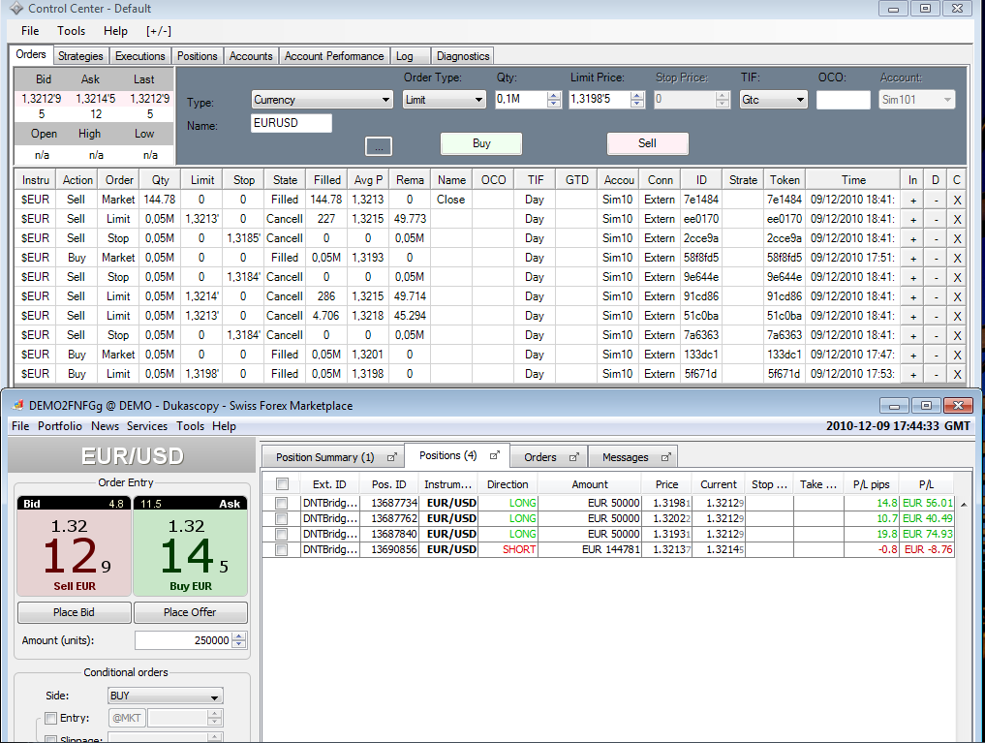Switch to the Strategies tab
The image size is (985, 743).
pyautogui.click(x=80, y=56)
